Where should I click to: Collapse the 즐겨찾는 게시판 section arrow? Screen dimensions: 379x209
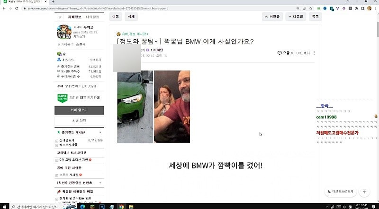(x=100, y=133)
